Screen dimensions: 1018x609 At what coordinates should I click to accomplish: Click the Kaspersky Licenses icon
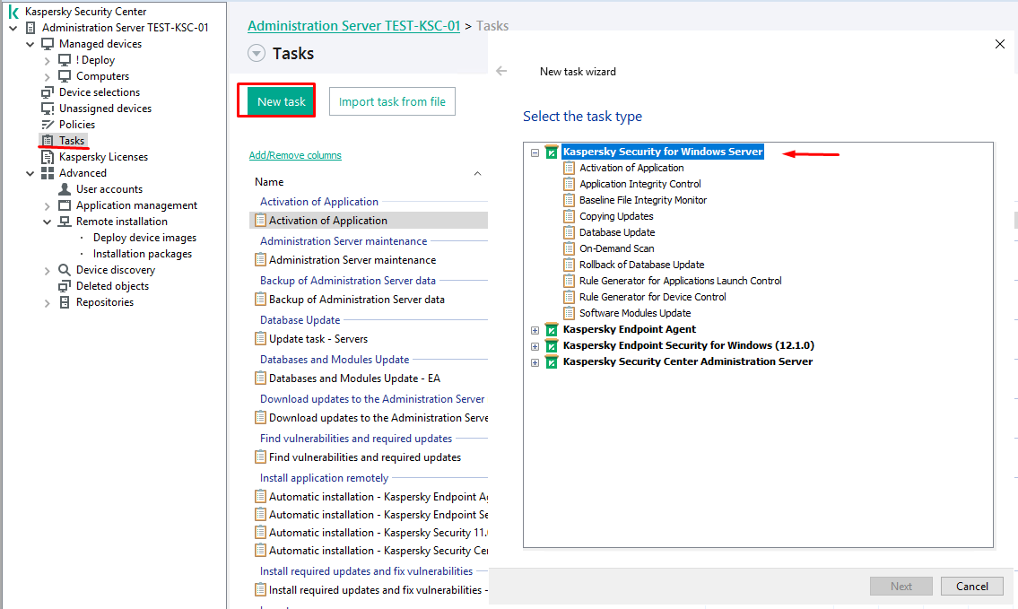(x=48, y=157)
